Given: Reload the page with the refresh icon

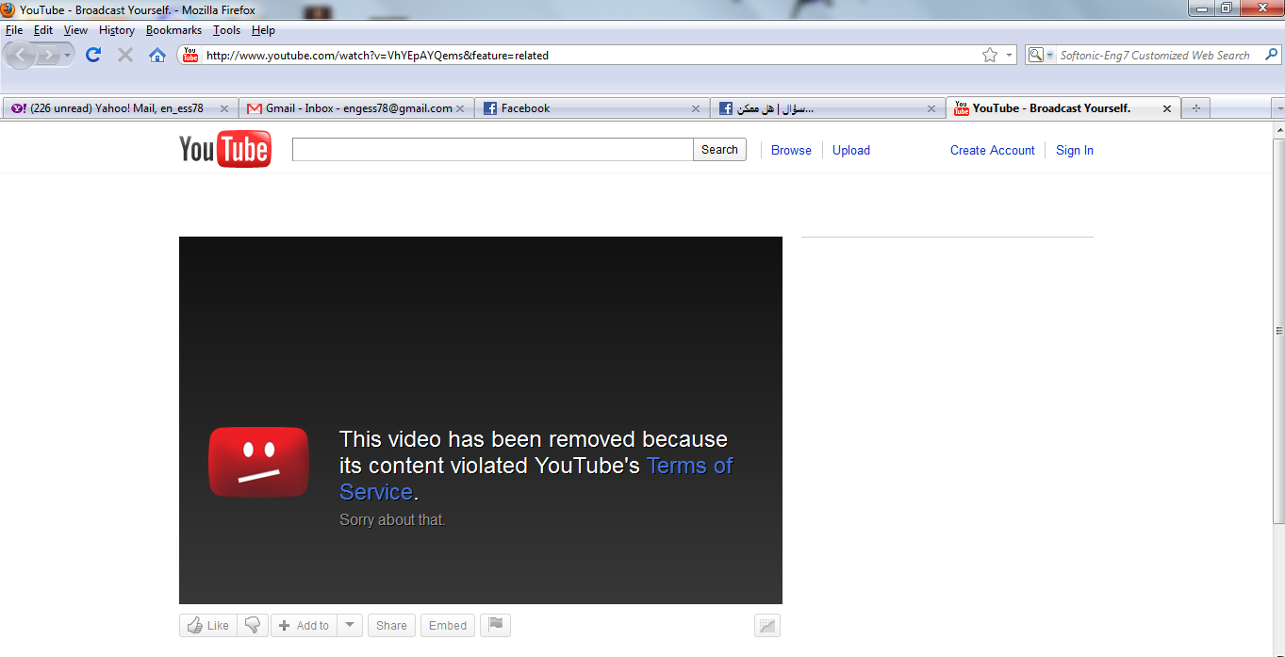Looking at the screenshot, I should click(93, 55).
